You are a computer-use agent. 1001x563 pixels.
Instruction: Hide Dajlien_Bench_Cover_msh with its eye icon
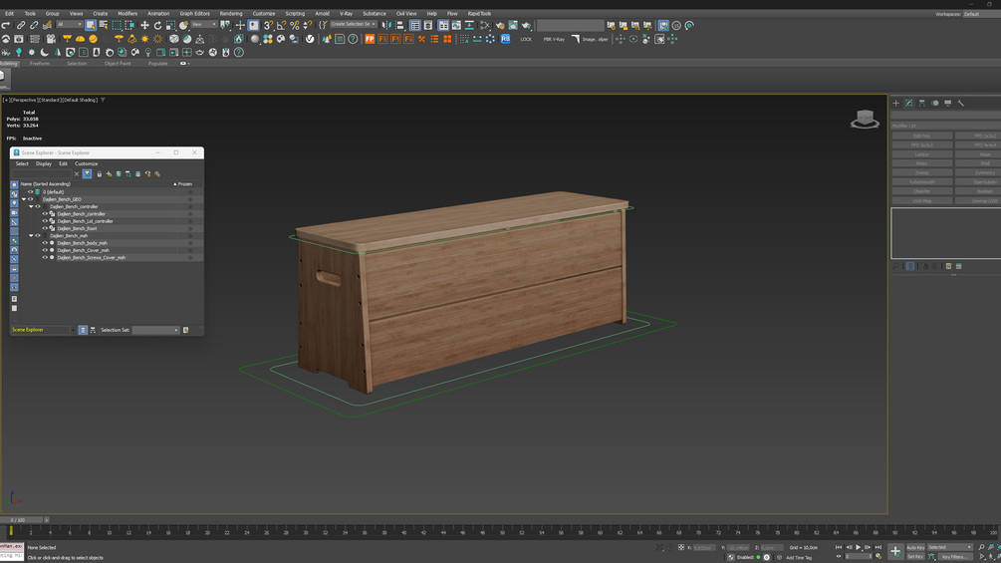point(45,250)
